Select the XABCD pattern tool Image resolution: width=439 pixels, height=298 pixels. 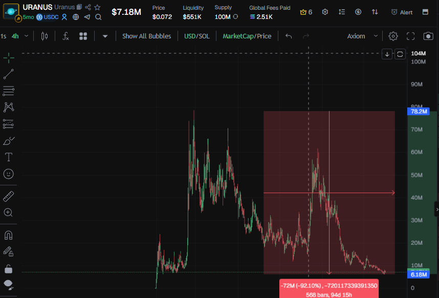coord(9,107)
